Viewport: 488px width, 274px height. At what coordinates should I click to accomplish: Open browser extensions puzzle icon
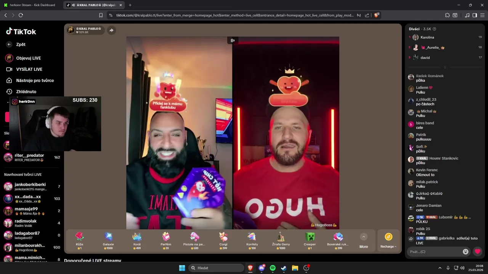click(447, 15)
